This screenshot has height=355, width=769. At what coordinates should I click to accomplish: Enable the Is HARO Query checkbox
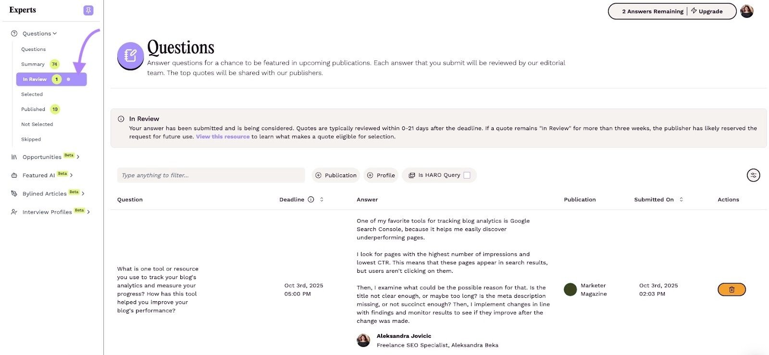pos(467,175)
